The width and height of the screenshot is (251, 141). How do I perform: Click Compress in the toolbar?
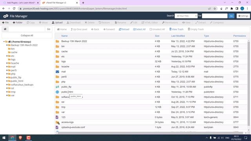point(217,23)
